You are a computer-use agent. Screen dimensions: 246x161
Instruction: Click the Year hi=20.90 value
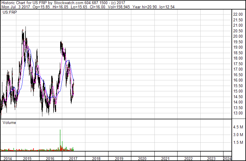click(145, 7)
